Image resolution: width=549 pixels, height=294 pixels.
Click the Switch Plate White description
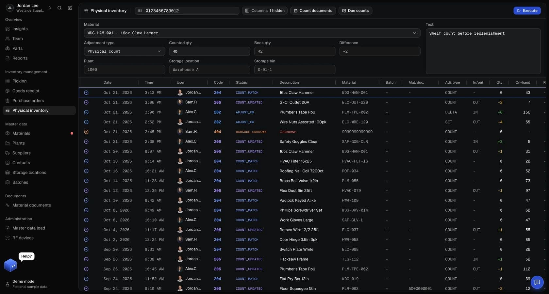pyautogui.click(x=296, y=250)
